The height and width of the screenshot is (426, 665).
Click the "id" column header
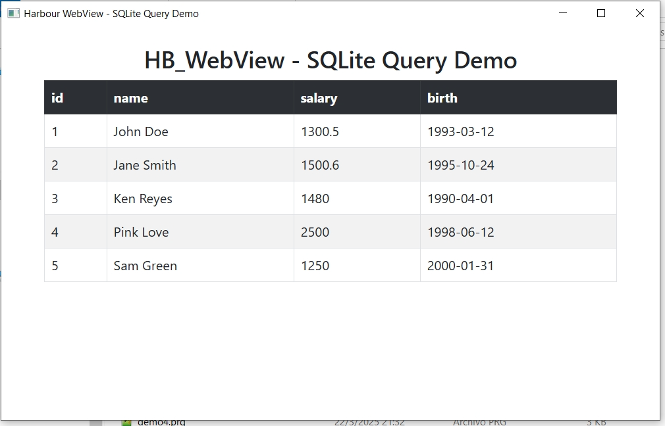pyautogui.click(x=57, y=98)
